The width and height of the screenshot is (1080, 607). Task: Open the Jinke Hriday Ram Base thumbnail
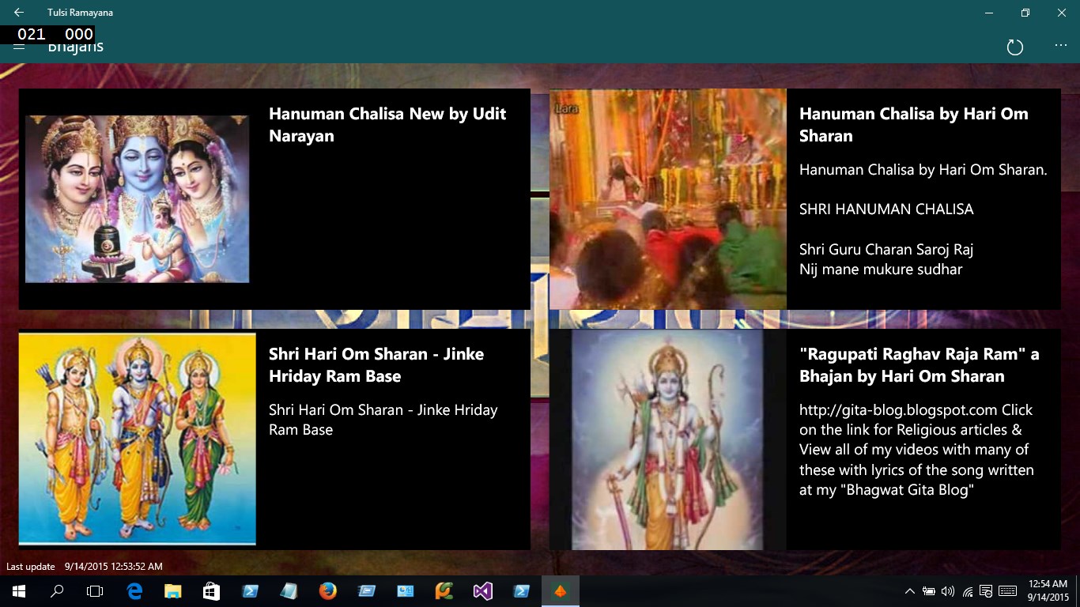click(x=138, y=439)
